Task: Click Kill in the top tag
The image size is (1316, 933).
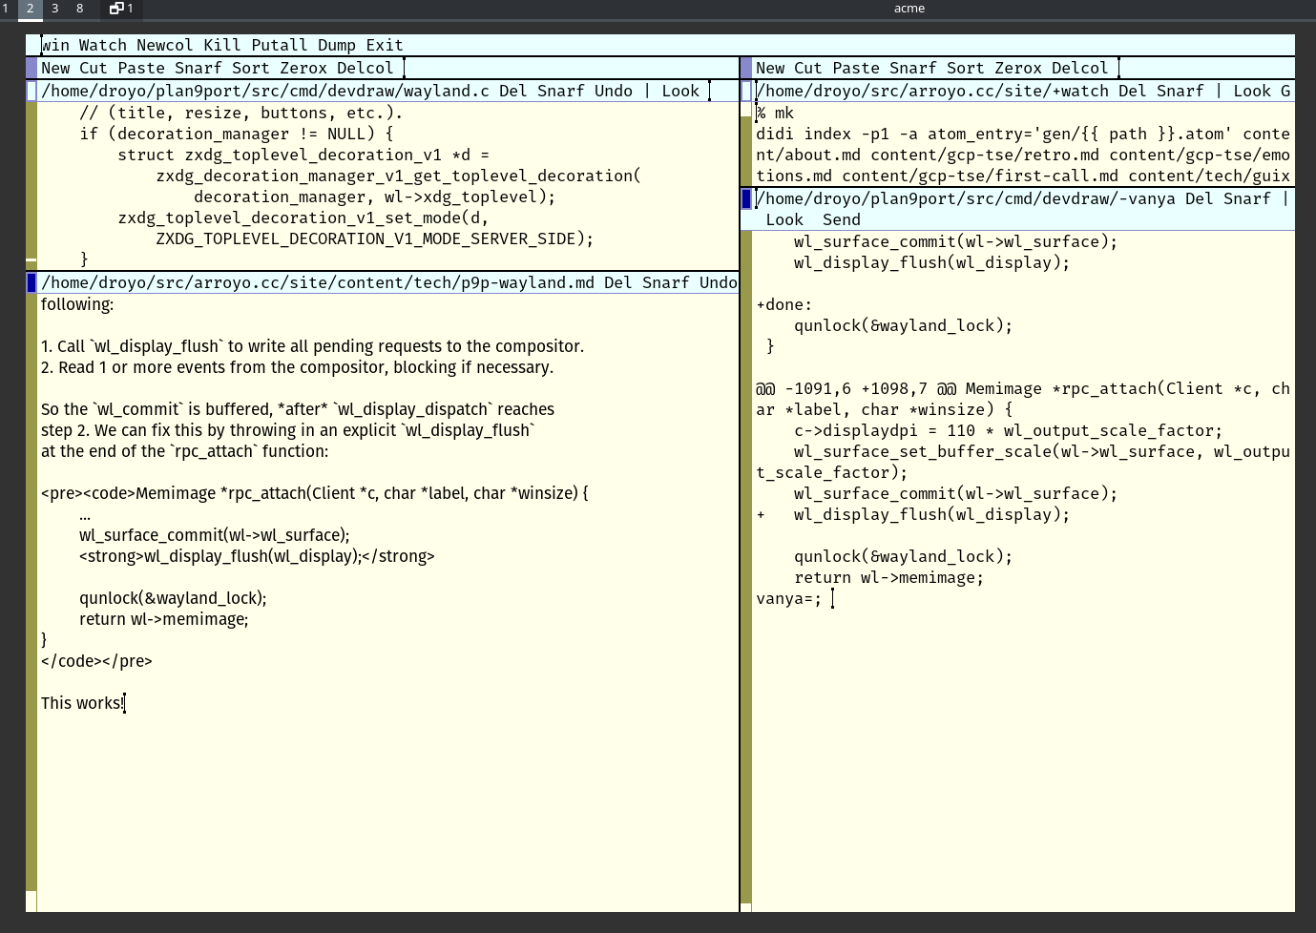Action: coord(222,45)
